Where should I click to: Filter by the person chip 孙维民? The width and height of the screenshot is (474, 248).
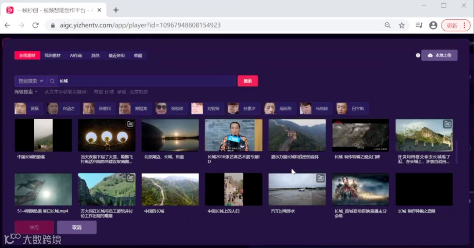pos(99,108)
